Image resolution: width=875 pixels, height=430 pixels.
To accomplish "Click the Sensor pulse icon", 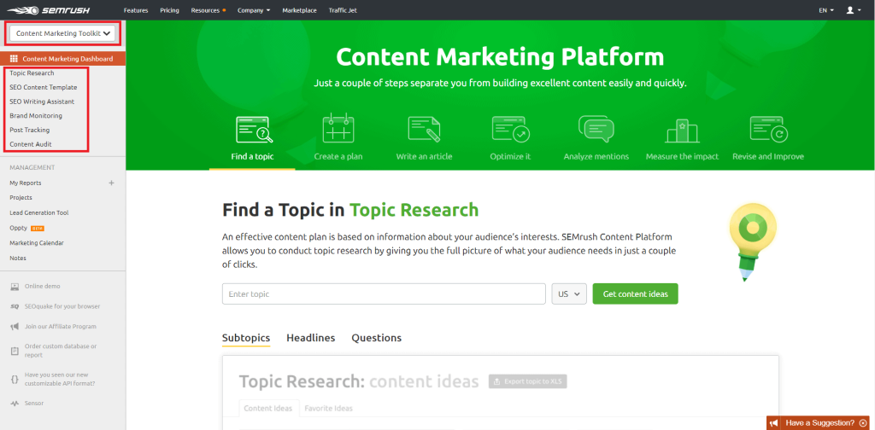I will [x=15, y=404].
